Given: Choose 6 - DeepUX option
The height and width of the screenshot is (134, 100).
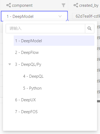Looking at the screenshot, I should (x=25, y=100).
